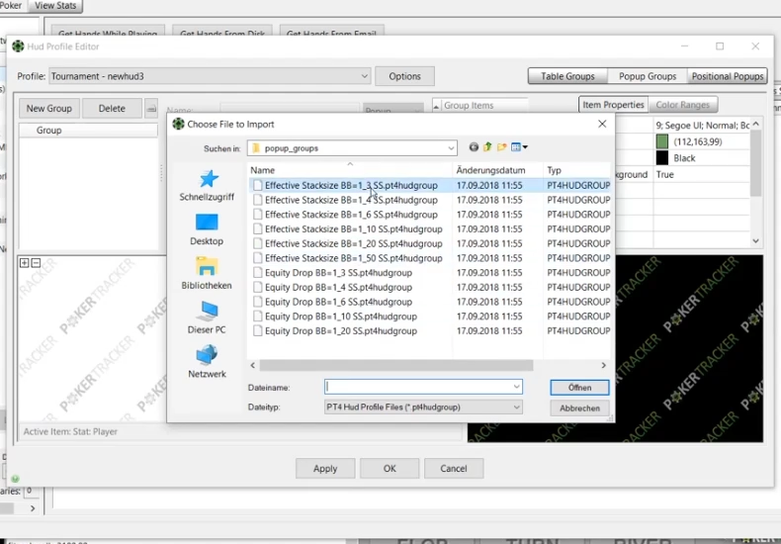
Task: Click Cancel in Hud Profile Editor
Action: coord(453,468)
